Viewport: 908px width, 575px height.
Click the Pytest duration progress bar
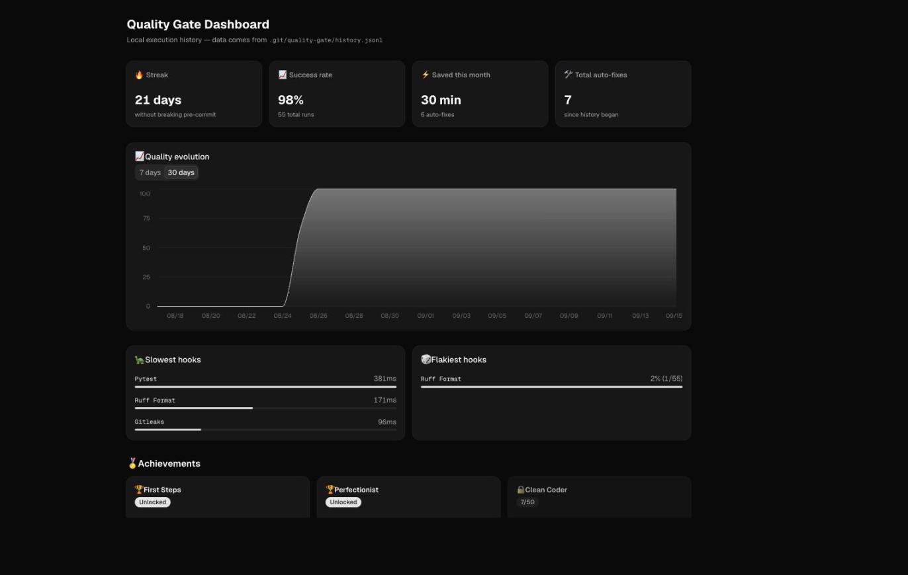click(265, 387)
